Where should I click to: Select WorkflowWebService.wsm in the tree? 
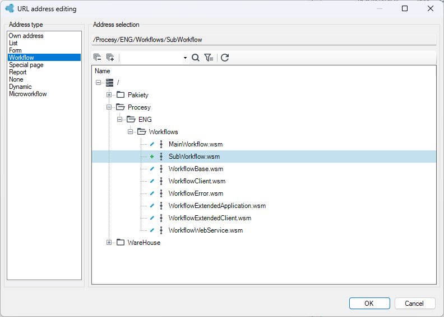tap(206, 230)
